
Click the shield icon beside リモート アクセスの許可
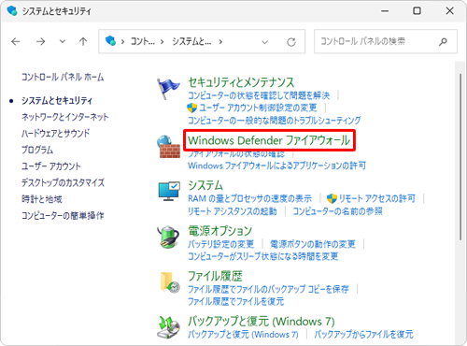click(332, 198)
